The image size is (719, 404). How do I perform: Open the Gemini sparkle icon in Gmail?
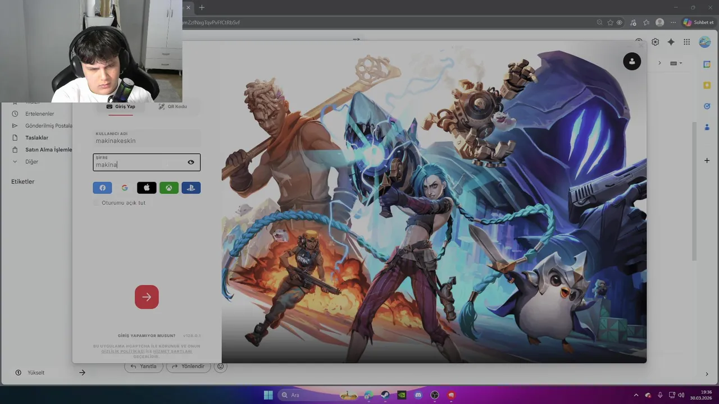pos(671,42)
